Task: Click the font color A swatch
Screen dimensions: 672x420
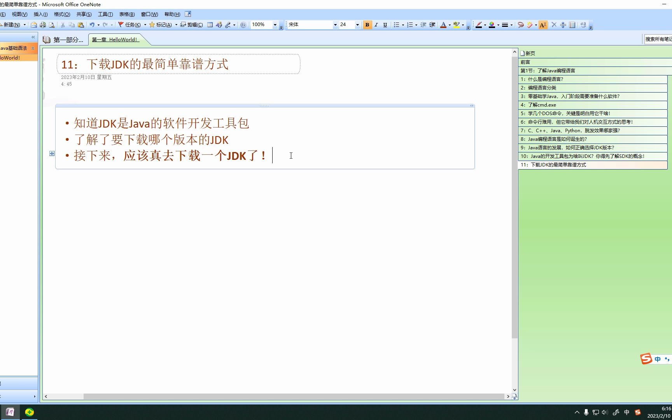Action: point(443,25)
